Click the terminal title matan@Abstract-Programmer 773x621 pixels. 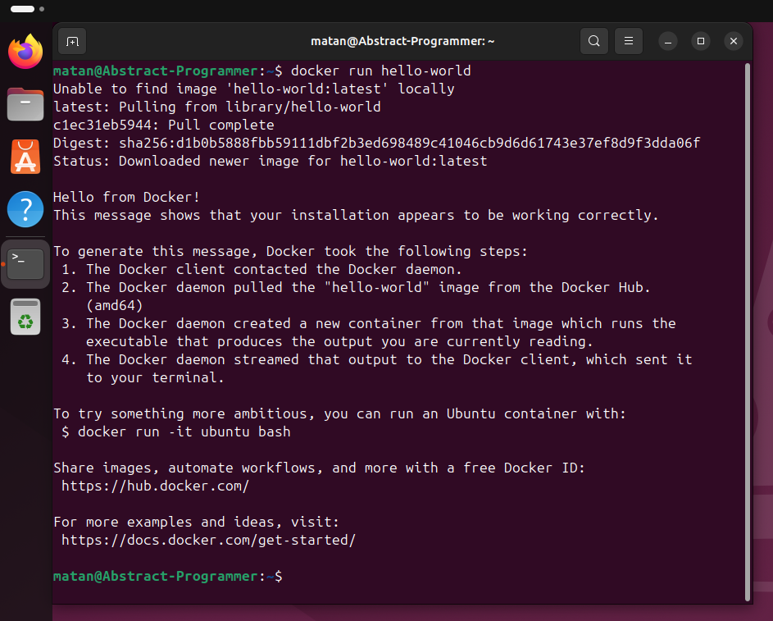point(402,42)
